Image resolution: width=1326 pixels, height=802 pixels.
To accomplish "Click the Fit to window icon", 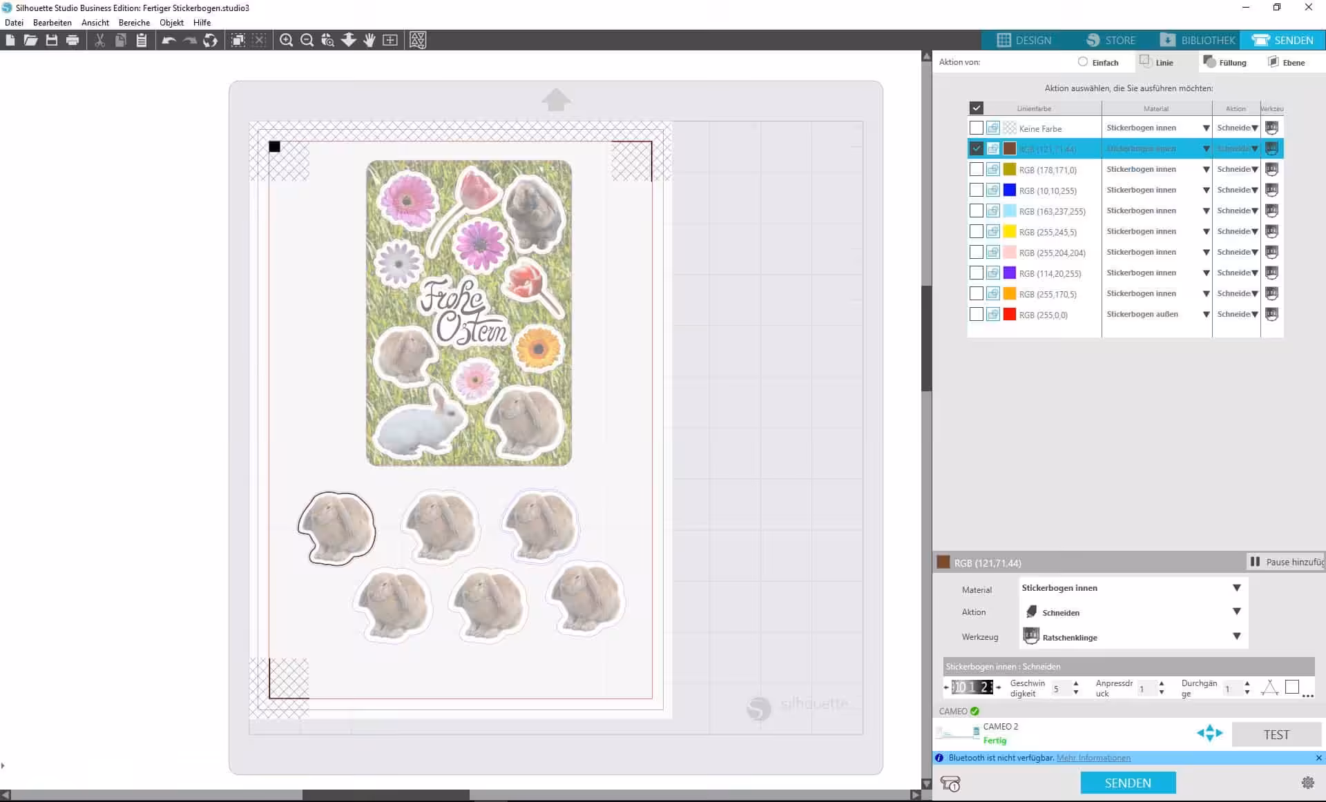I will click(x=390, y=40).
